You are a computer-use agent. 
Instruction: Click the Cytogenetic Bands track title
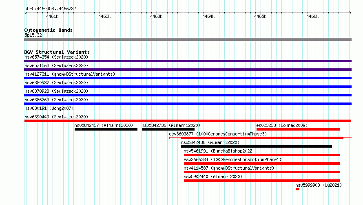point(49,30)
